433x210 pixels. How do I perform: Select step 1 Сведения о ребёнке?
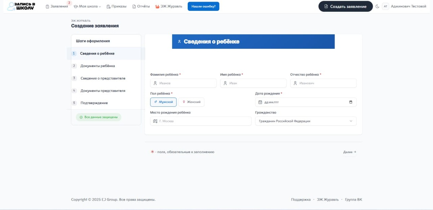click(x=106, y=53)
